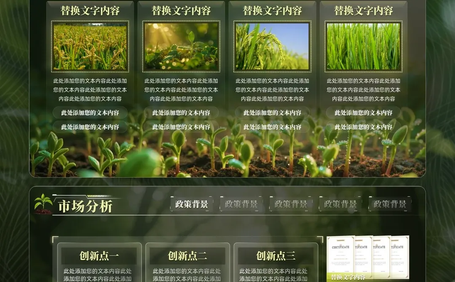
Task: Click the top 此处添加您的文本内容 button under first card
Action: point(90,113)
